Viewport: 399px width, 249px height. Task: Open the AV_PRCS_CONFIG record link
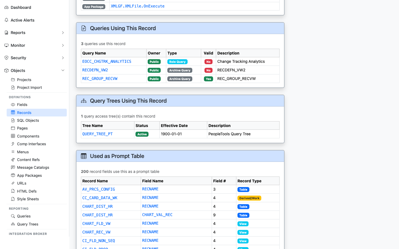pyautogui.click(x=99, y=189)
